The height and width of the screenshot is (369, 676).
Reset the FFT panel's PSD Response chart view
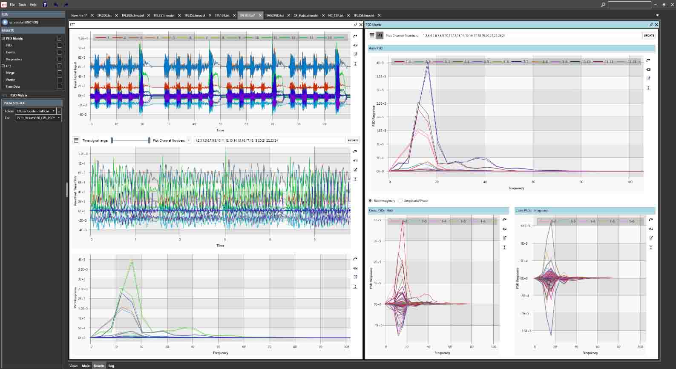click(355, 259)
